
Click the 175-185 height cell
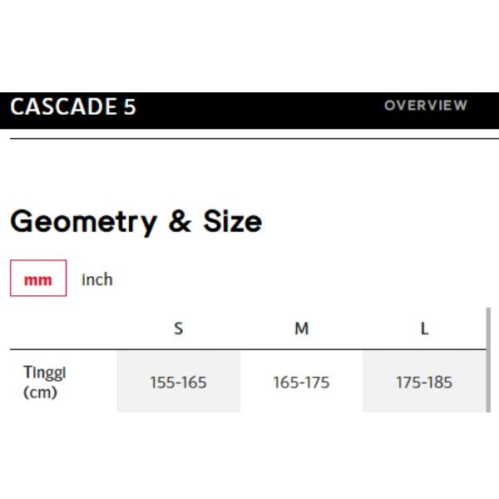424,383
